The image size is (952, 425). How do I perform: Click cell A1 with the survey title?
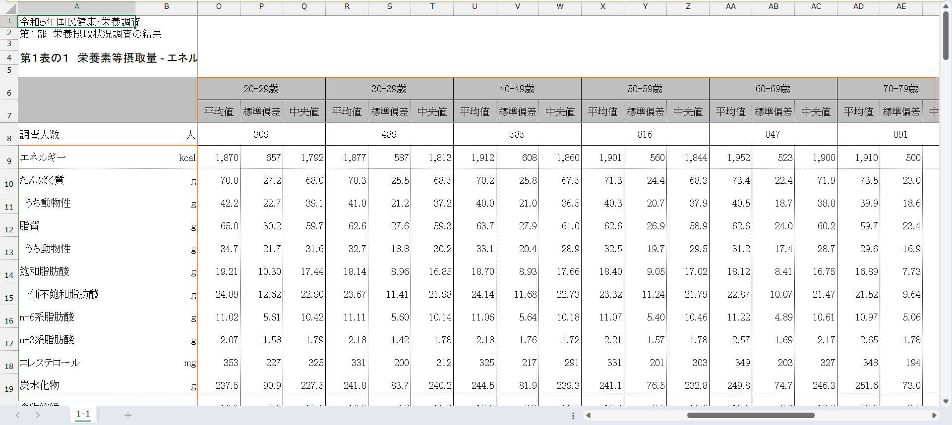[x=77, y=22]
